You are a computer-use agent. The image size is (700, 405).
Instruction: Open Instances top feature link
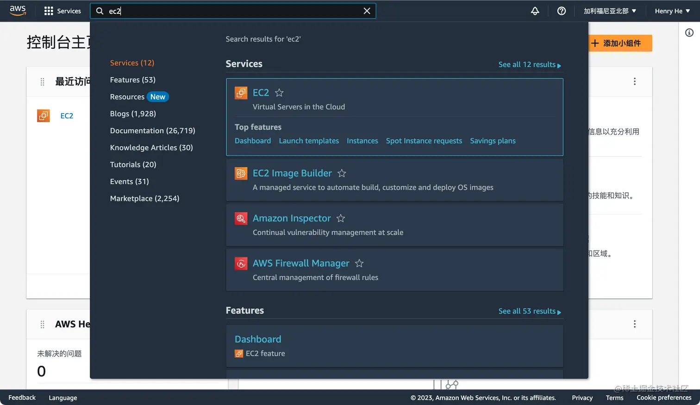[362, 141]
